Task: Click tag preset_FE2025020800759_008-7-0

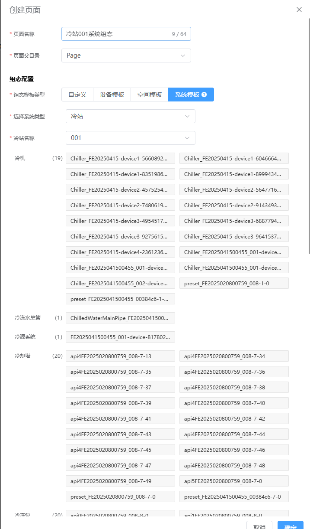Action: pyautogui.click(x=121, y=496)
